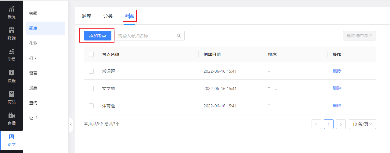The width and height of the screenshot is (390, 153).
Task: Switch to the 分类 tab
Action: click(108, 16)
